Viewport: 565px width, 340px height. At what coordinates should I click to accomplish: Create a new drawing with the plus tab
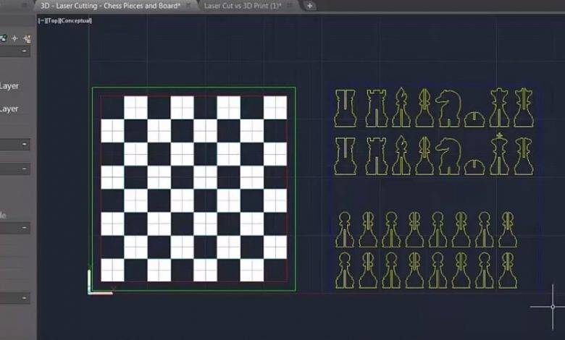(x=309, y=6)
